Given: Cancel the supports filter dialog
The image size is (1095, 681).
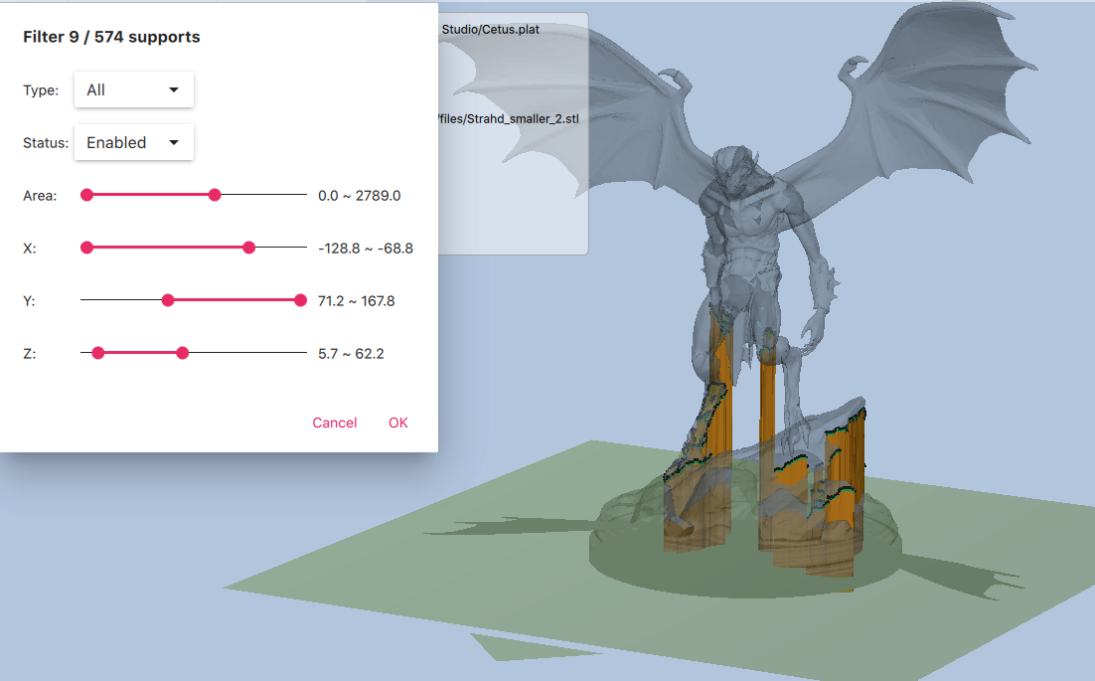Looking at the screenshot, I should click(x=335, y=423).
